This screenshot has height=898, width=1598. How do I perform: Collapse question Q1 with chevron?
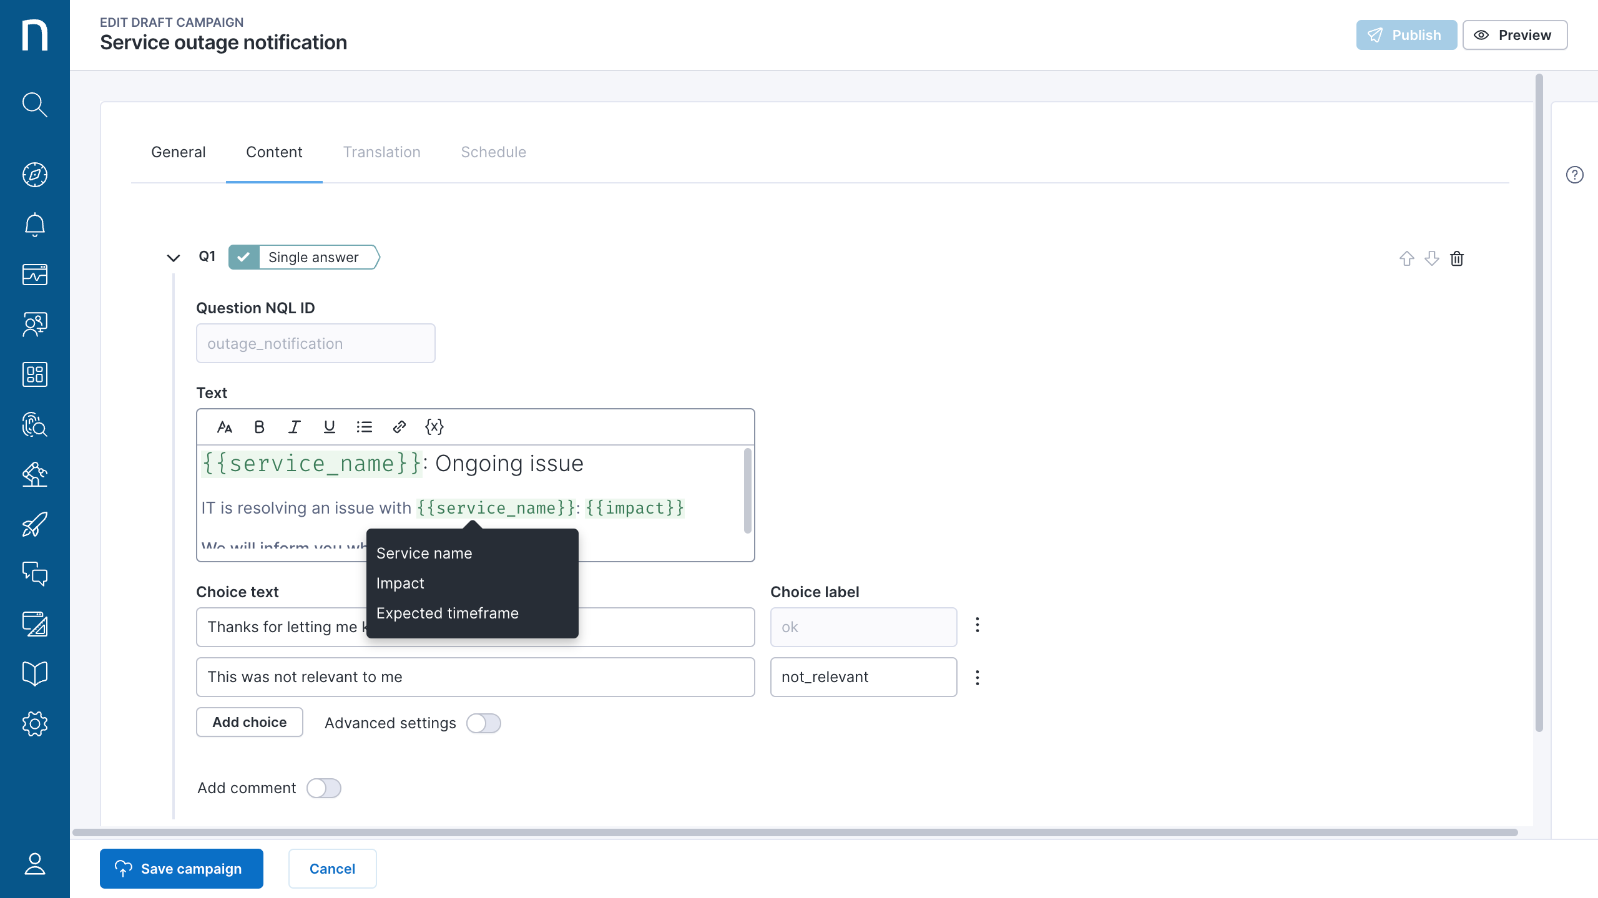click(x=174, y=258)
